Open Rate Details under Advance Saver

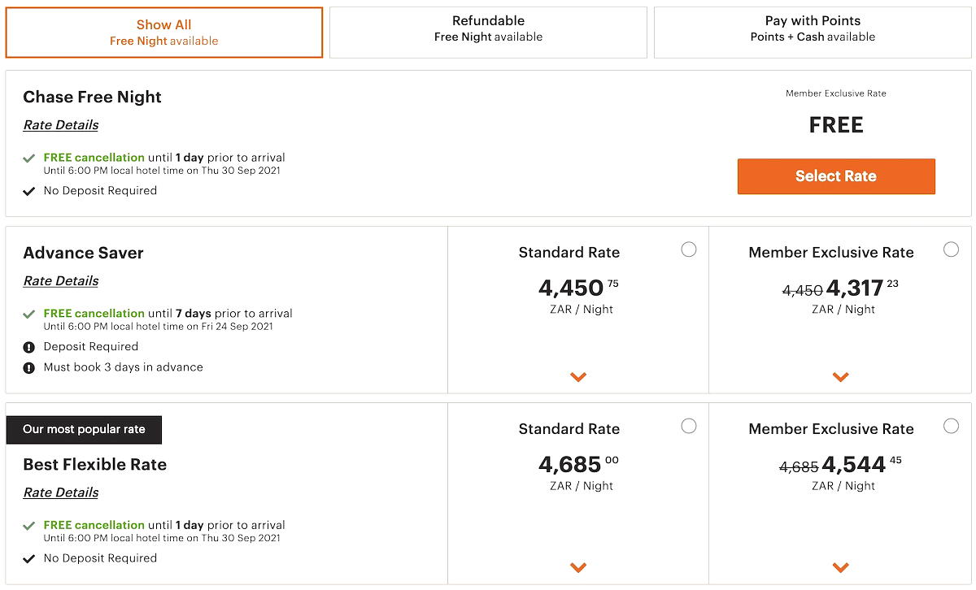[x=61, y=281]
